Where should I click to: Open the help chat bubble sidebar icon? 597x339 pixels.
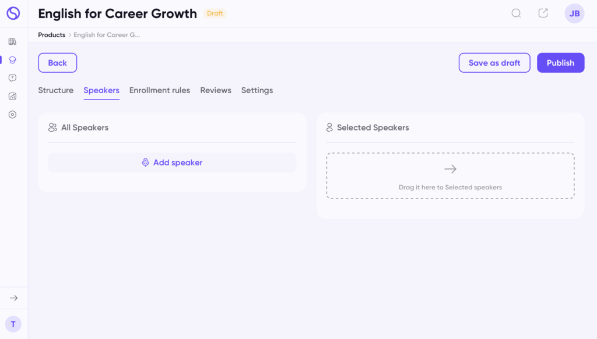click(x=13, y=78)
